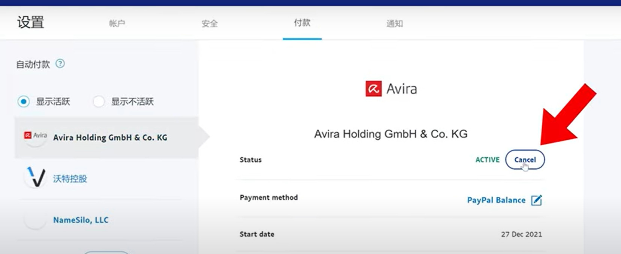Open the NameSilo, LLC merchant link
This screenshot has height=254, width=621.
pos(81,220)
